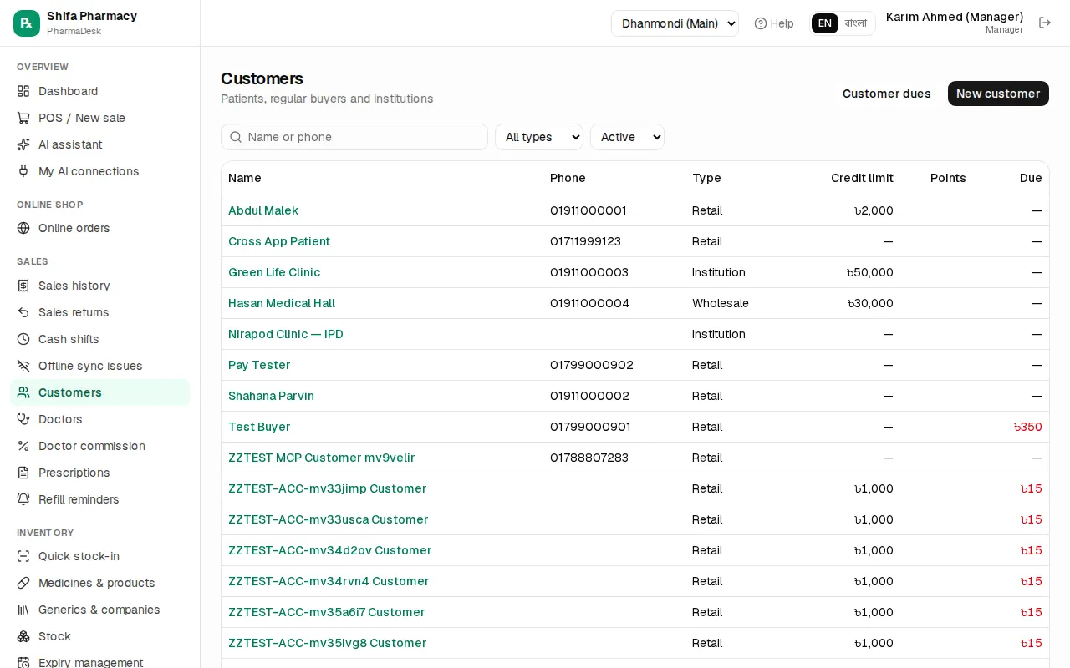
Task: Click the Online orders globe icon
Action: [x=23, y=228]
